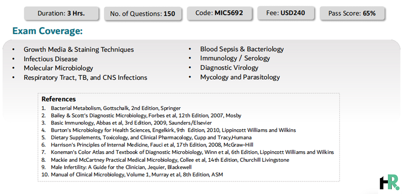This screenshot has height=194, width=402.
Task: Click the Immunology / Serology item
Action: pyautogui.click(x=235, y=58)
